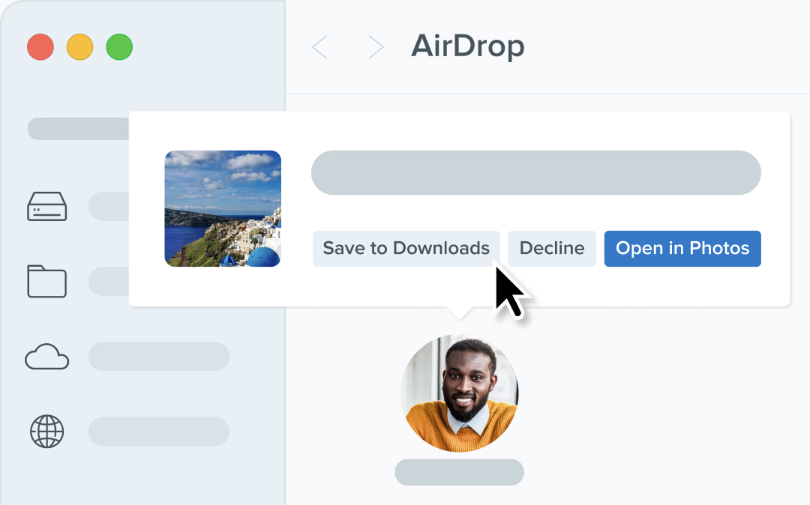The width and height of the screenshot is (810, 505).
Task: Select the placeholder label next to globe icon
Action: pos(158,432)
